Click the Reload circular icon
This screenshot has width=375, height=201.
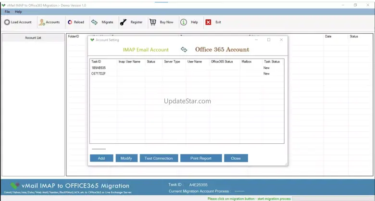70,22
